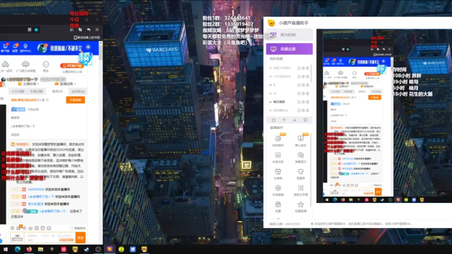Viewport: 452px width, 254px height.
Task: Click the orange PC客户端 button
Action: [72, 65]
